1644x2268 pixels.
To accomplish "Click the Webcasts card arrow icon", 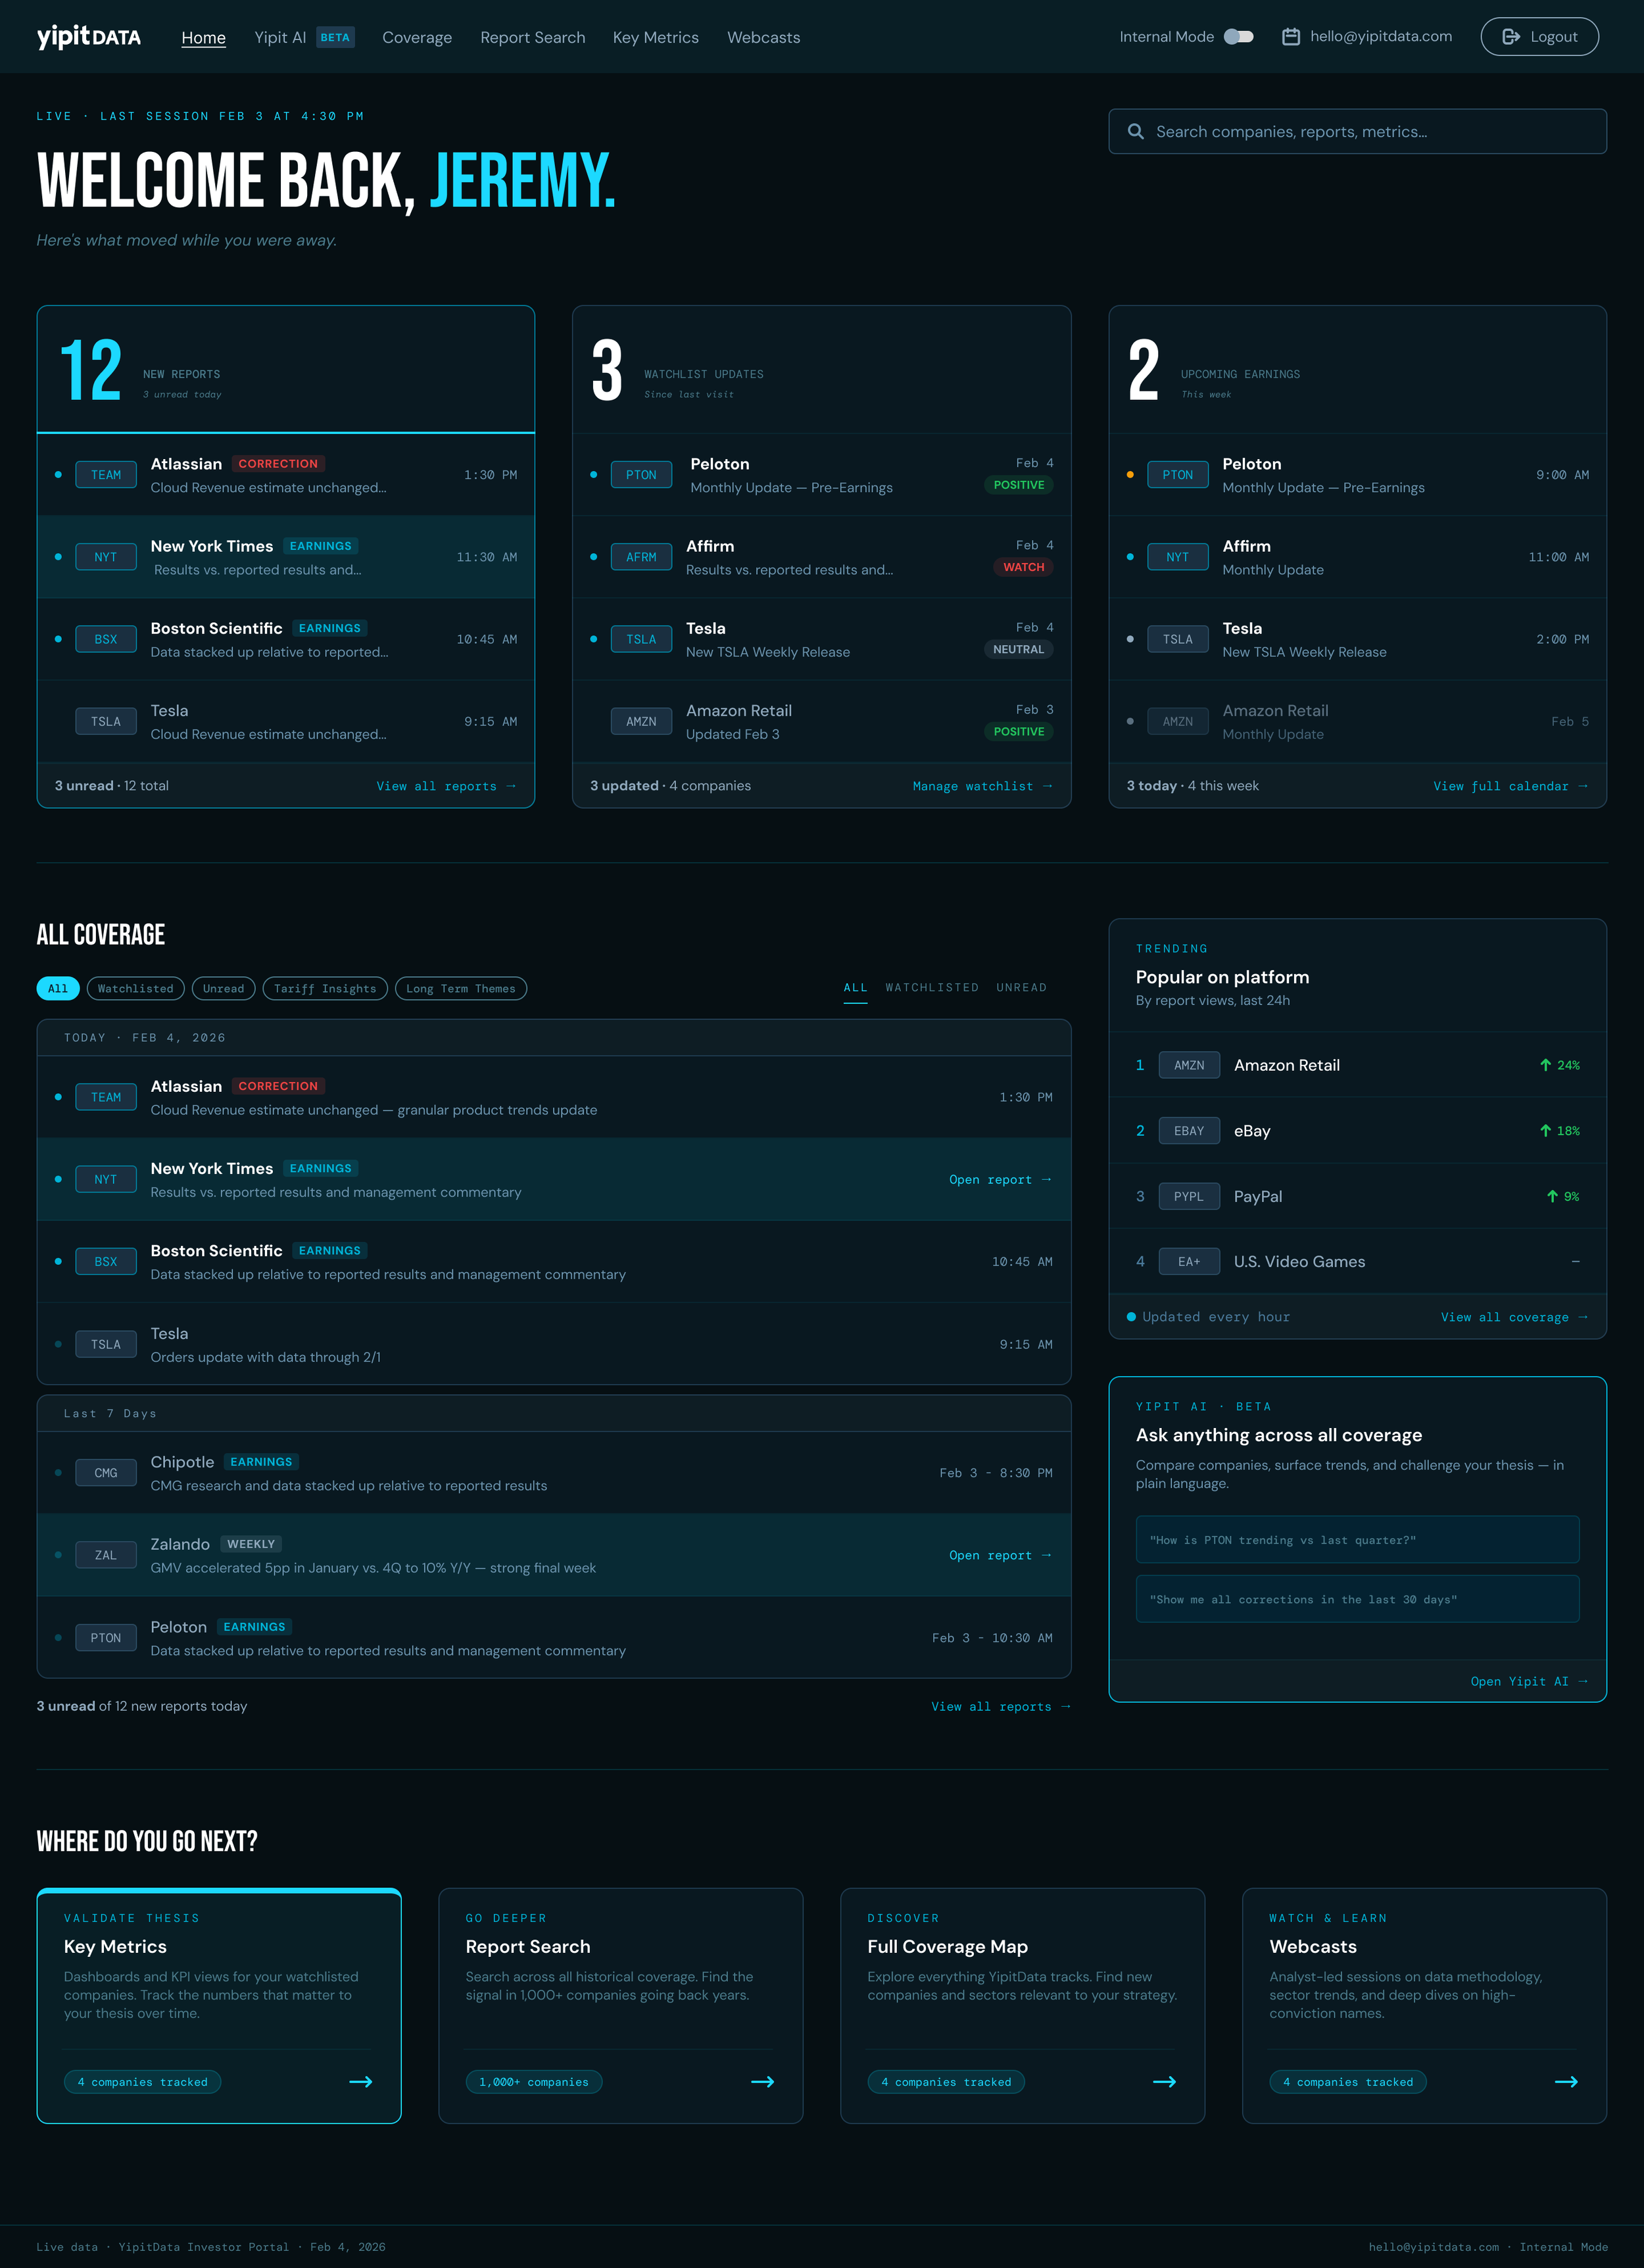I will coord(1566,2081).
